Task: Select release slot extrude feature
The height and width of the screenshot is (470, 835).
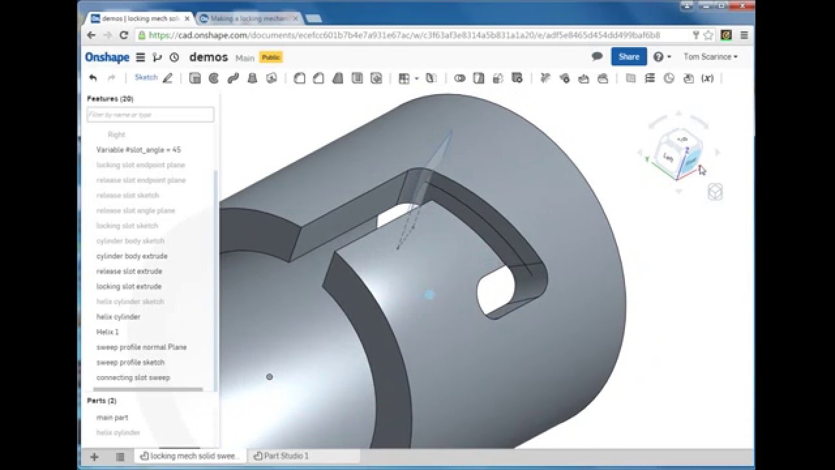Action: click(129, 271)
